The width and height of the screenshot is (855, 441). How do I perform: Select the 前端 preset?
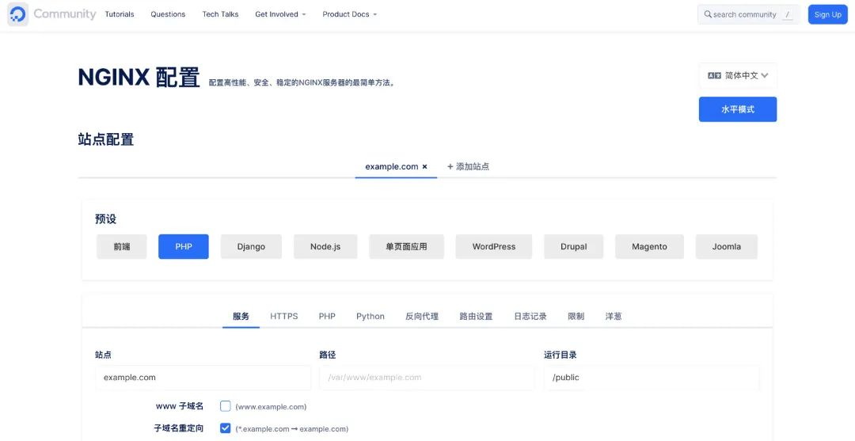pyautogui.click(x=122, y=246)
